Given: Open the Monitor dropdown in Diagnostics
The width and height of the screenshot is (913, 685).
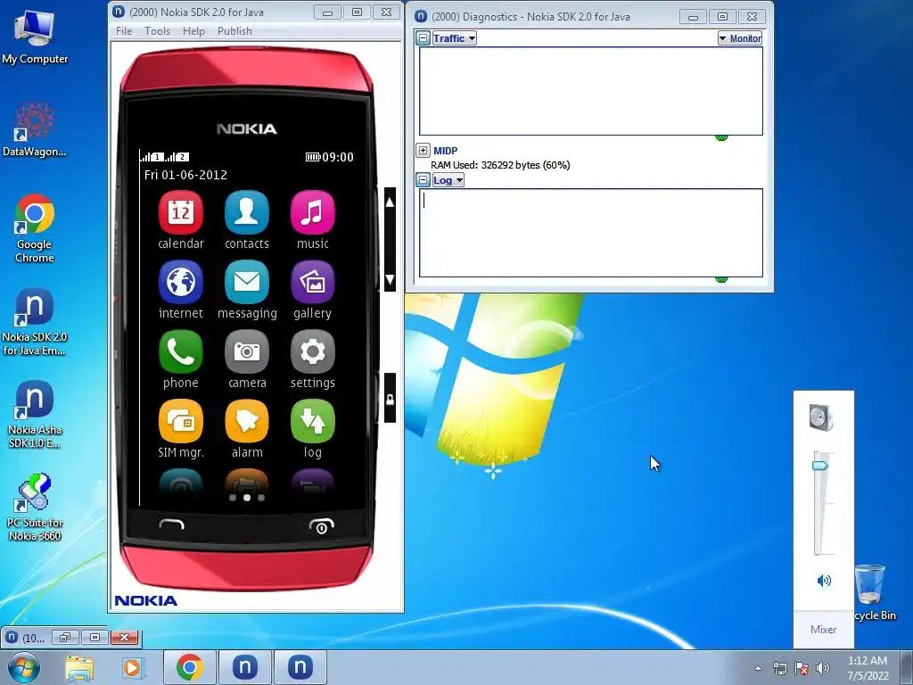Looking at the screenshot, I should point(740,38).
